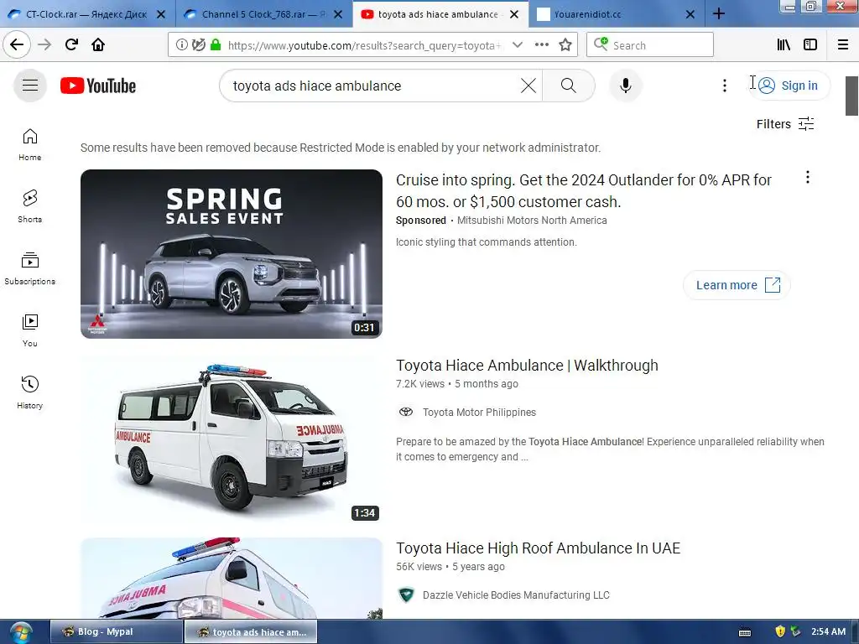Open the High Roof Ambulance UAE thumbnail

pos(232,579)
